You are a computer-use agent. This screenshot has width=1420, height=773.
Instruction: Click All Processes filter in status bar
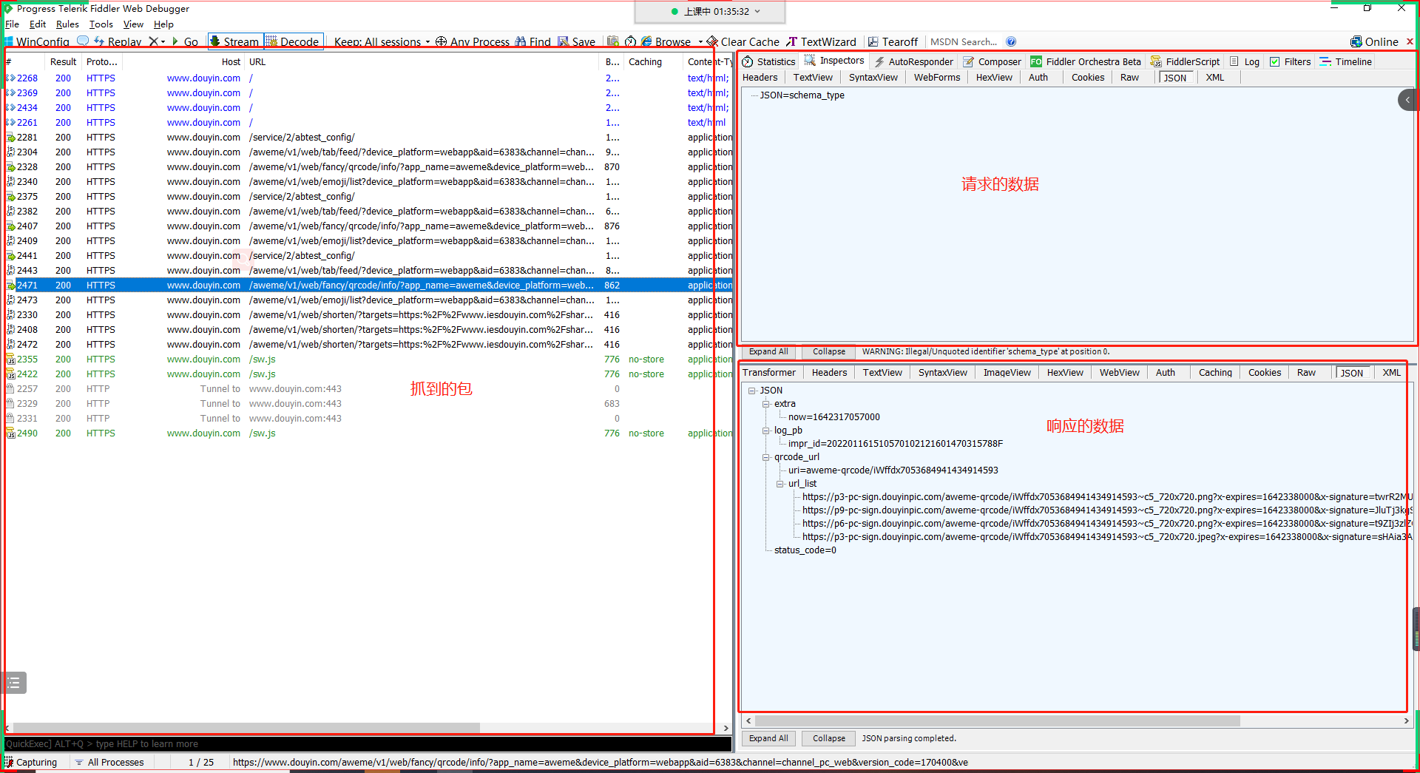click(x=109, y=762)
